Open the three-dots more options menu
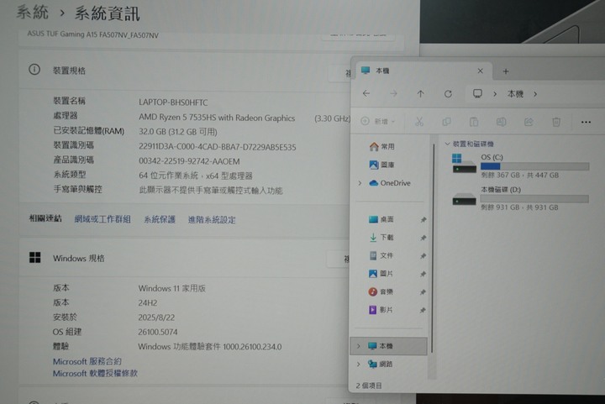The height and width of the screenshot is (404, 605). (x=586, y=122)
